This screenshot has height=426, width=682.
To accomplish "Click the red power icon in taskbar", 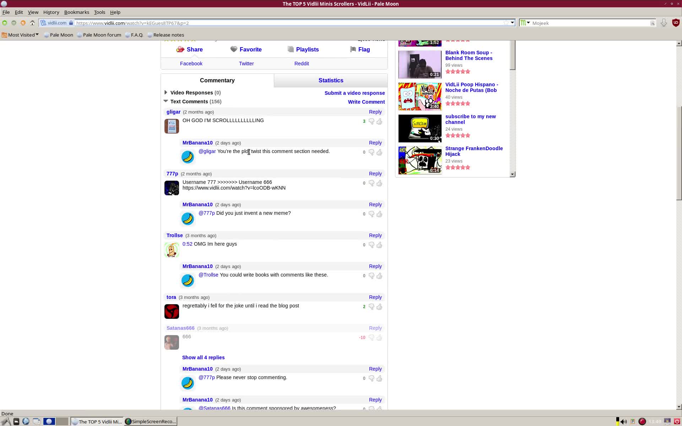I will 677,421.
